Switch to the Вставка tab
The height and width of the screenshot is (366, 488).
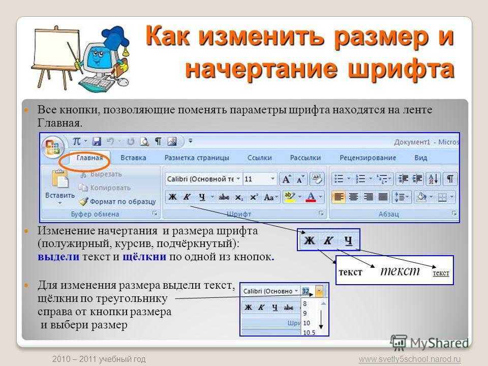[133, 158]
